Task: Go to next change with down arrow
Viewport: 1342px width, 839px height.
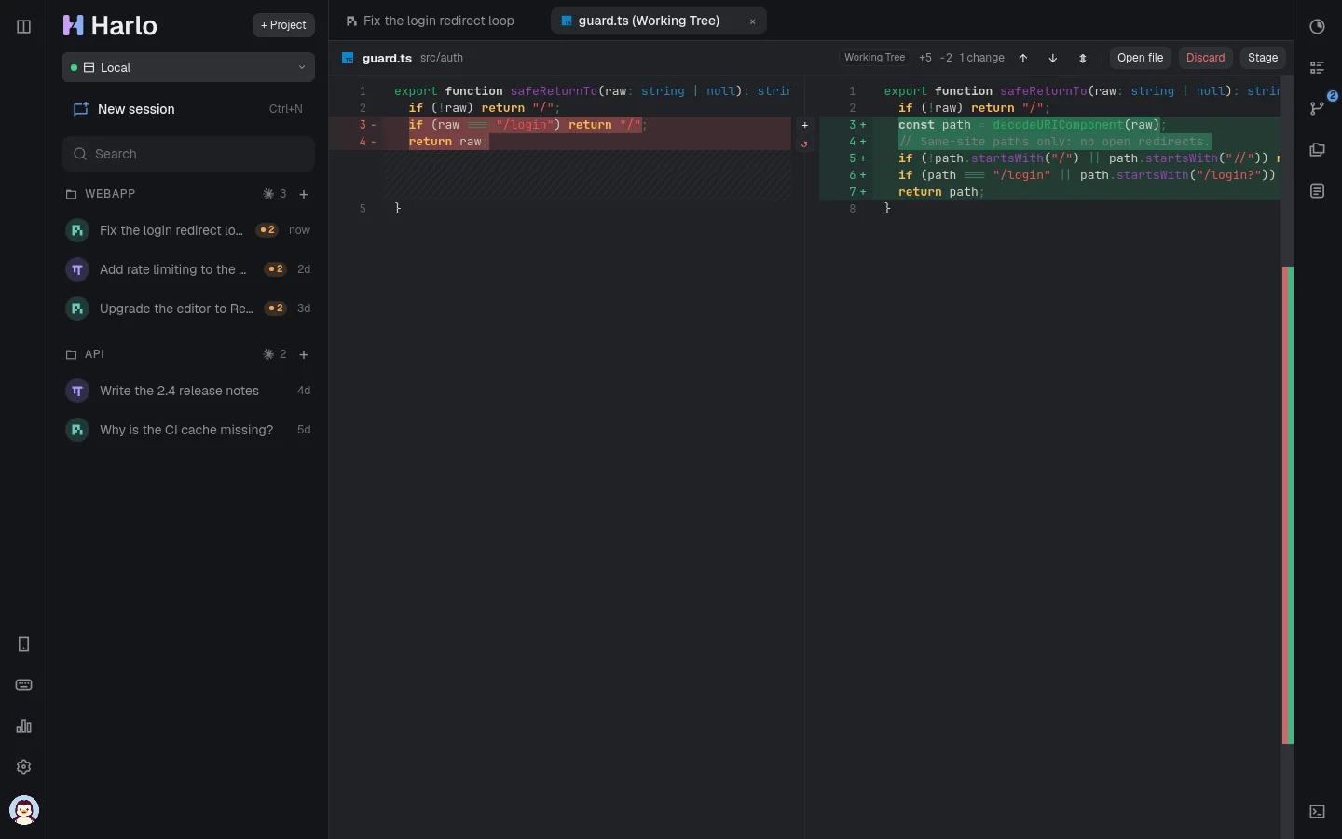Action: (x=1053, y=58)
